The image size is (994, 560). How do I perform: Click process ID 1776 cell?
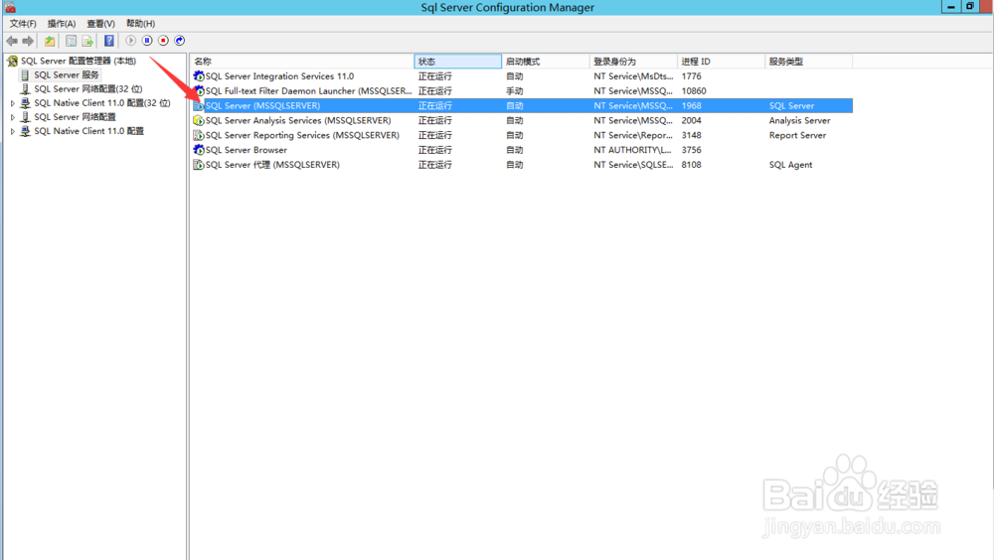691,76
